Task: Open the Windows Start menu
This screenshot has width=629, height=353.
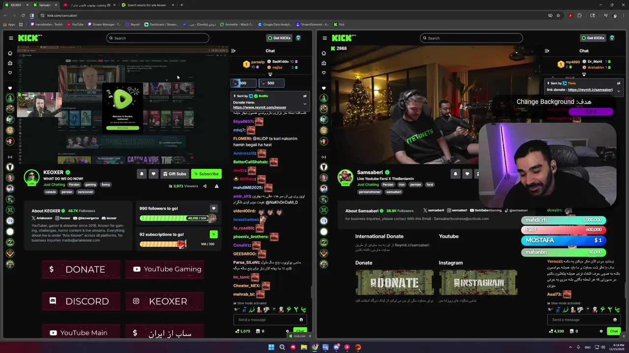Action: click(271, 347)
